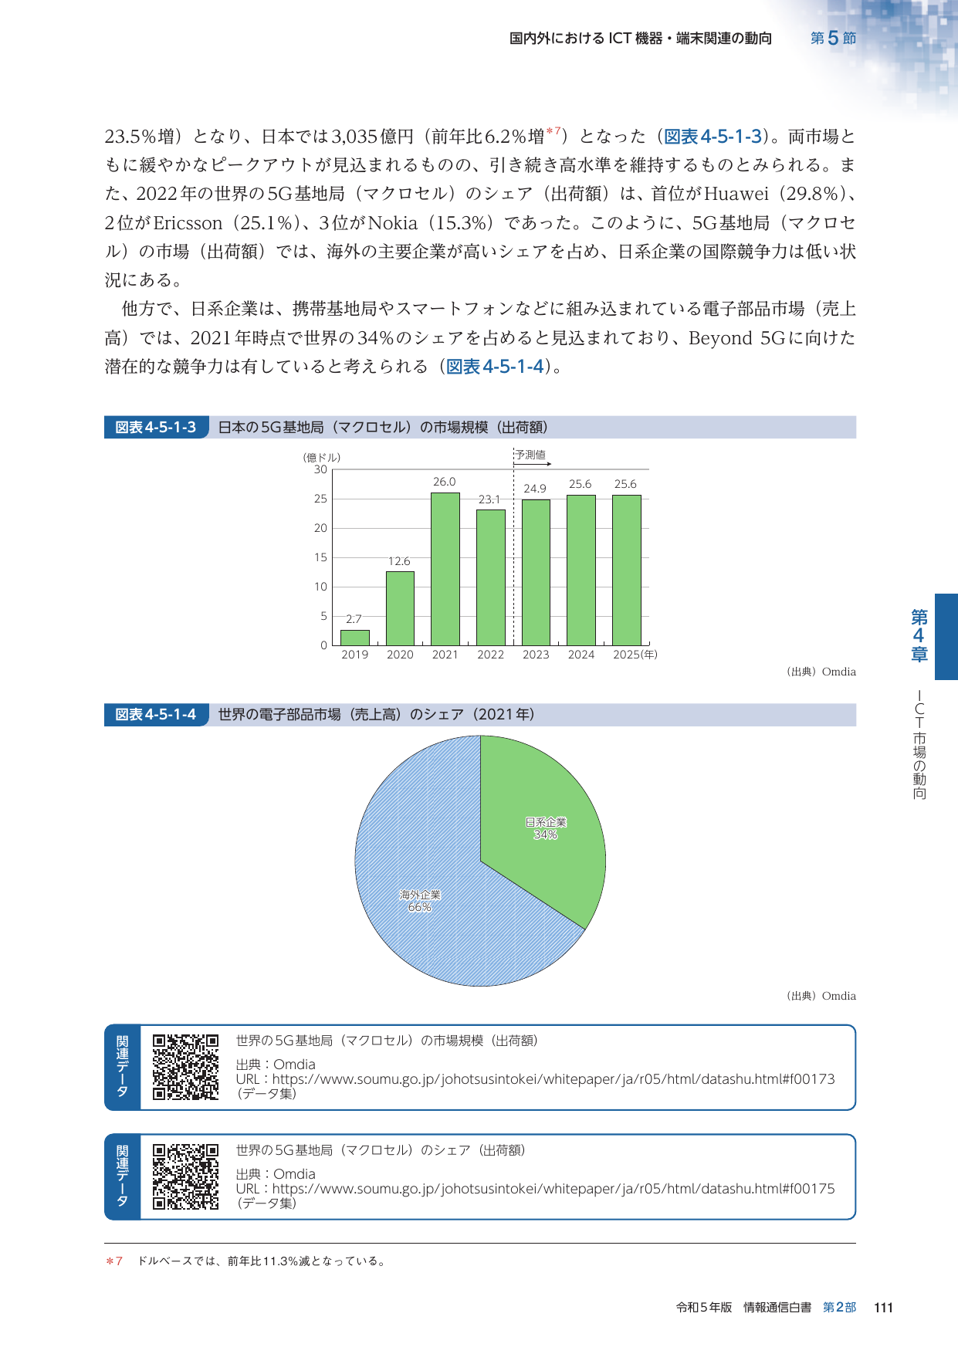Click the 2019 bar labeled 2.7
The width and height of the screenshot is (958, 1354).
pyautogui.click(x=355, y=638)
